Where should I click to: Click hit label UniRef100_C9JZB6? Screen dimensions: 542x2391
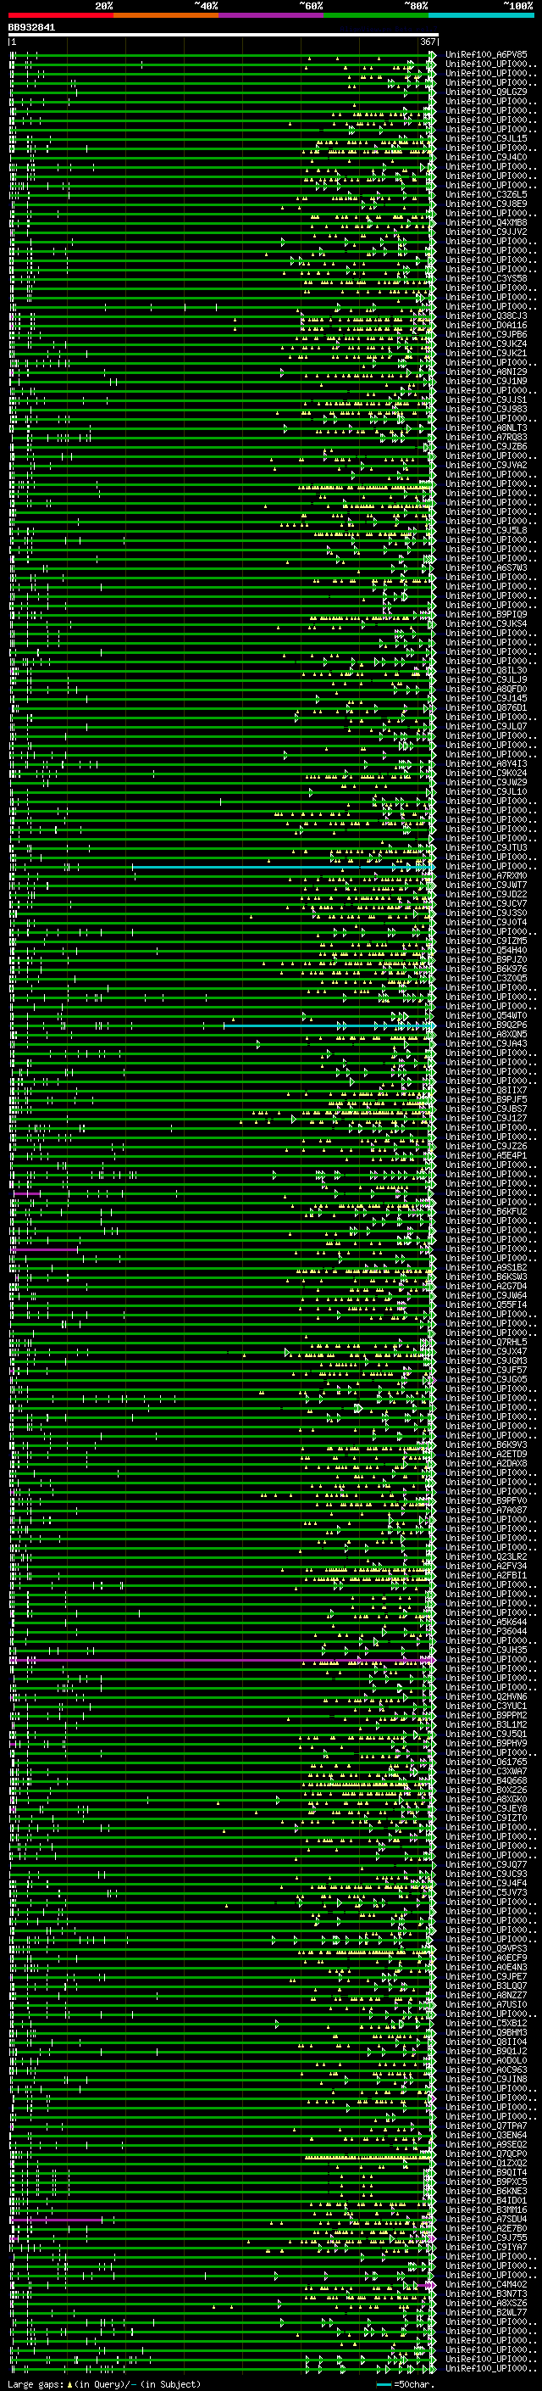pyautogui.click(x=486, y=446)
